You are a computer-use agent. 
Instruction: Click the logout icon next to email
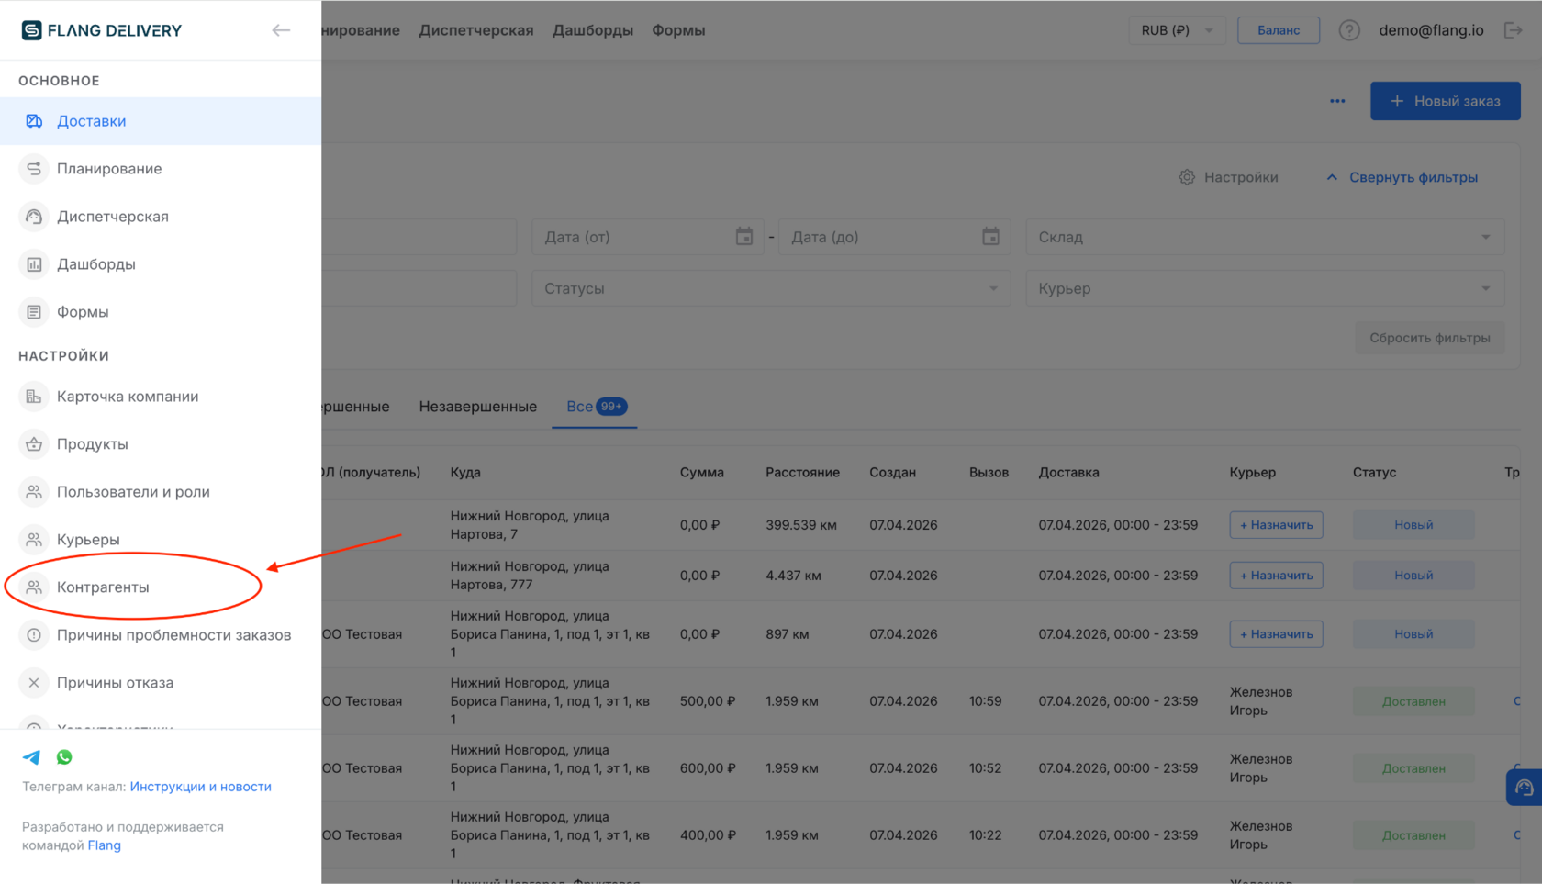1513,30
